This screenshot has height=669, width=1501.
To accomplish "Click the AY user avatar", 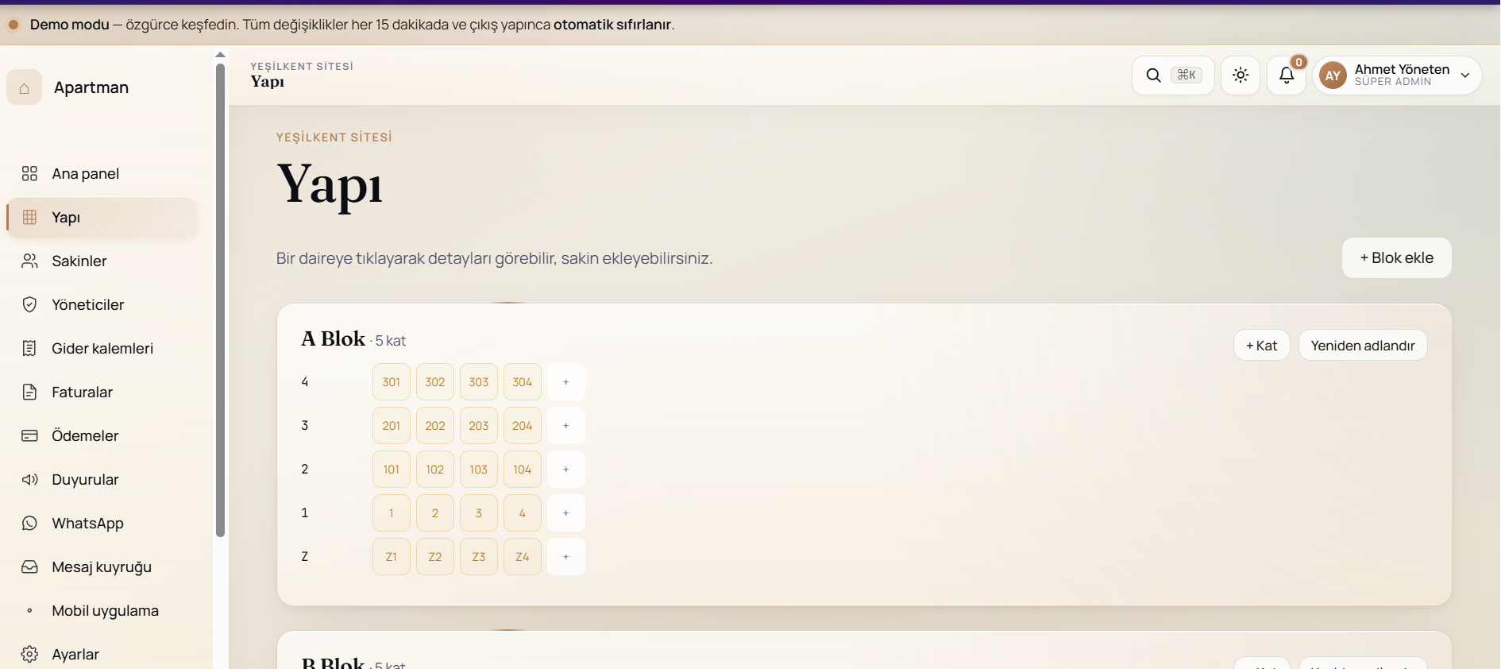I will (x=1333, y=75).
